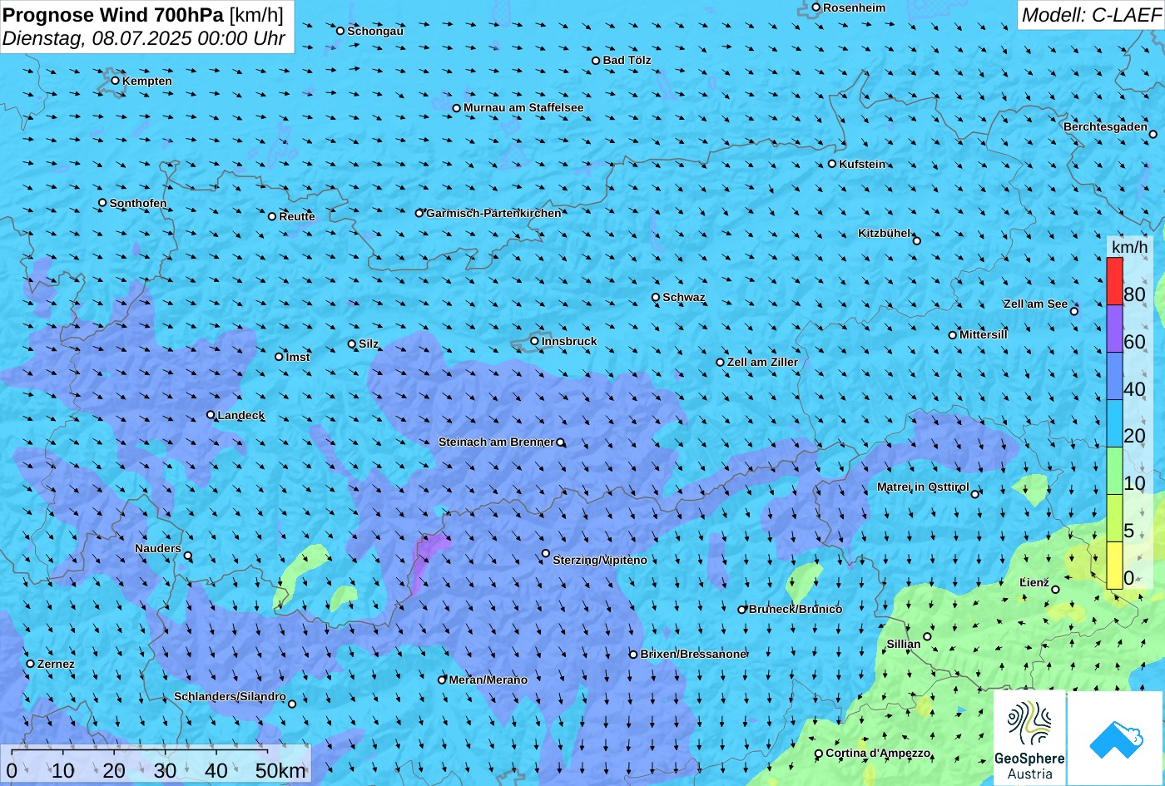Click the Mittersill marker dot
Screen dimensions: 1165x786
pyautogui.click(x=953, y=335)
